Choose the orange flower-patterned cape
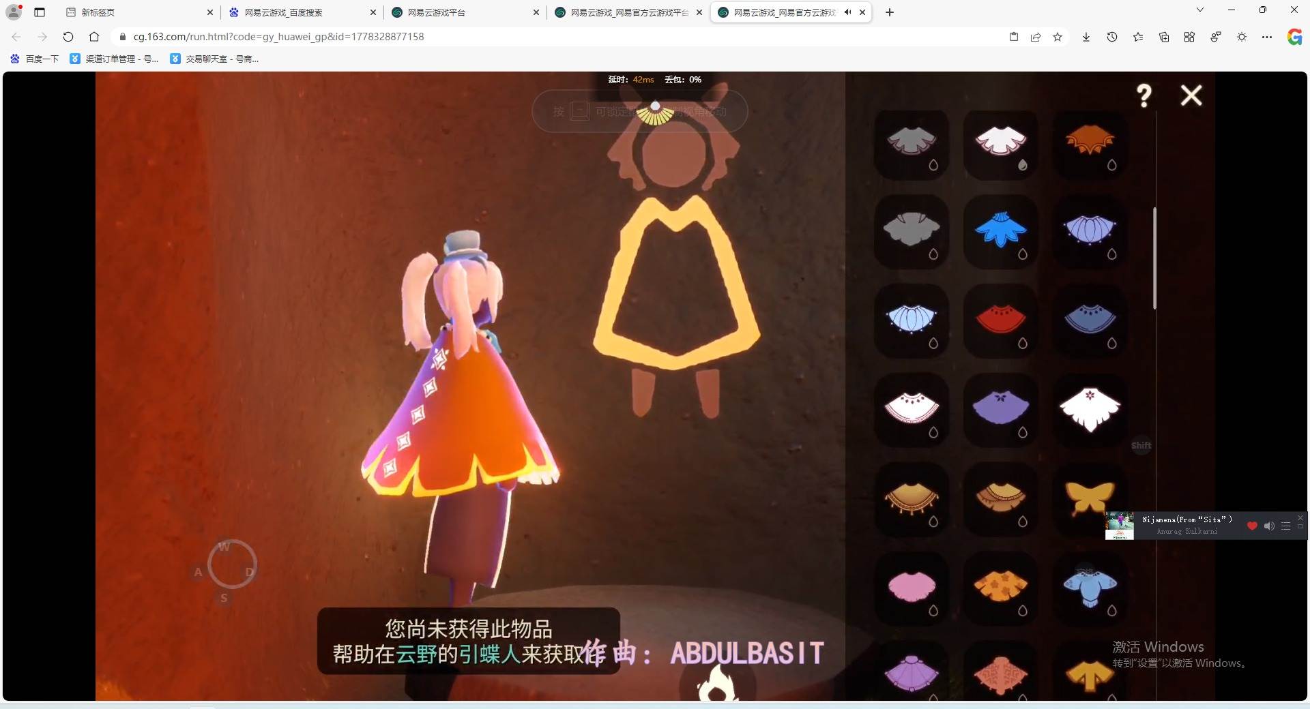The image size is (1310, 709). coord(1001,589)
